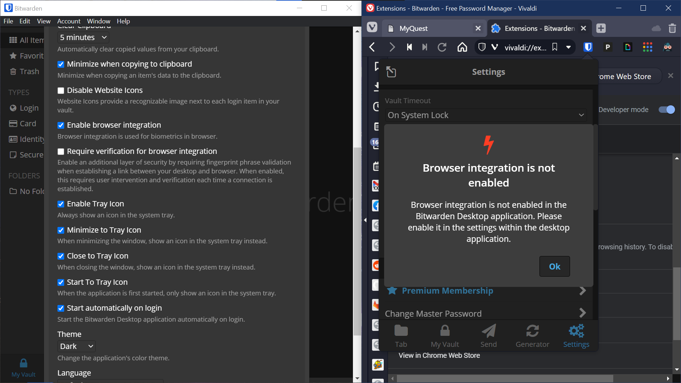Check the "Disable Website Icons" option
Image resolution: width=681 pixels, height=383 pixels.
61,90
